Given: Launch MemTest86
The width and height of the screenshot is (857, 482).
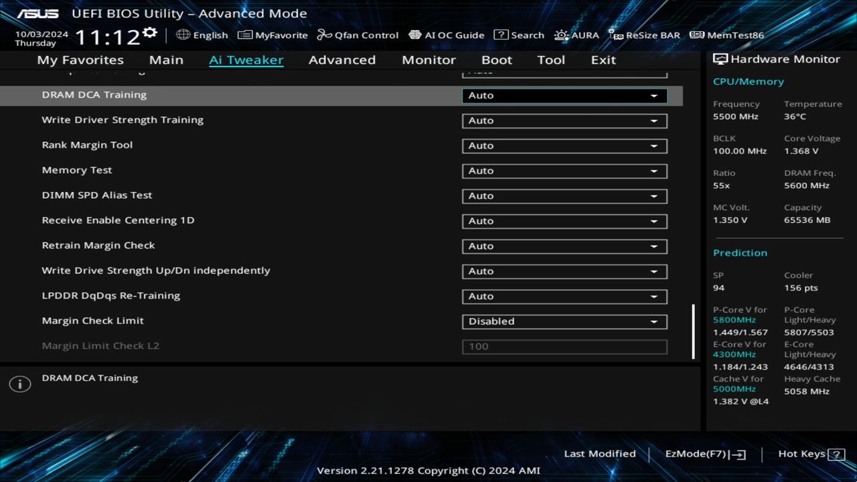Looking at the screenshot, I should pos(726,35).
